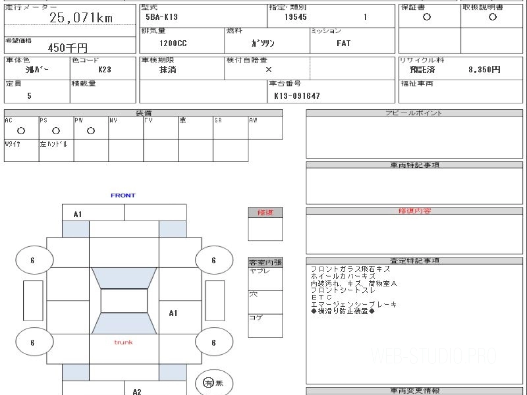
Task: Click the PW equipment circle mark
Action: tap(91, 131)
